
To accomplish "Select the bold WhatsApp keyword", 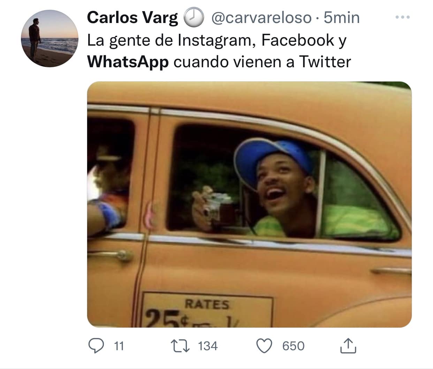I will [x=128, y=62].
